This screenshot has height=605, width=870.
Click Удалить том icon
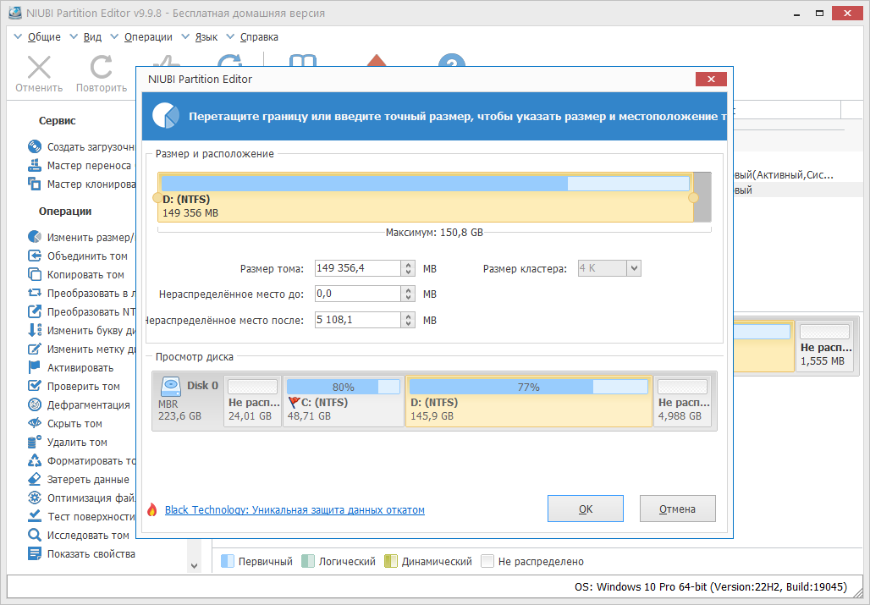click(x=35, y=442)
